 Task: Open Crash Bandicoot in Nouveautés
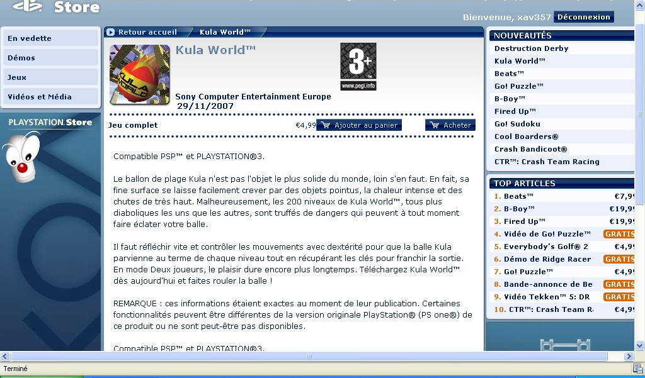coord(530,149)
